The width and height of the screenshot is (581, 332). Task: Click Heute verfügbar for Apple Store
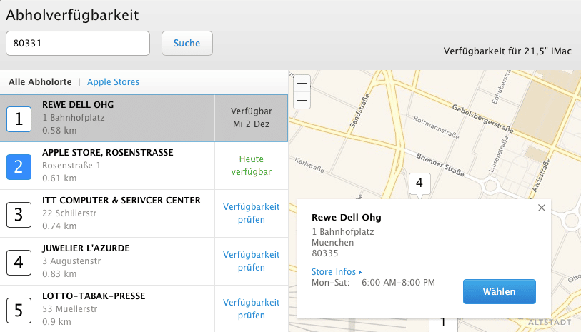coord(252,166)
